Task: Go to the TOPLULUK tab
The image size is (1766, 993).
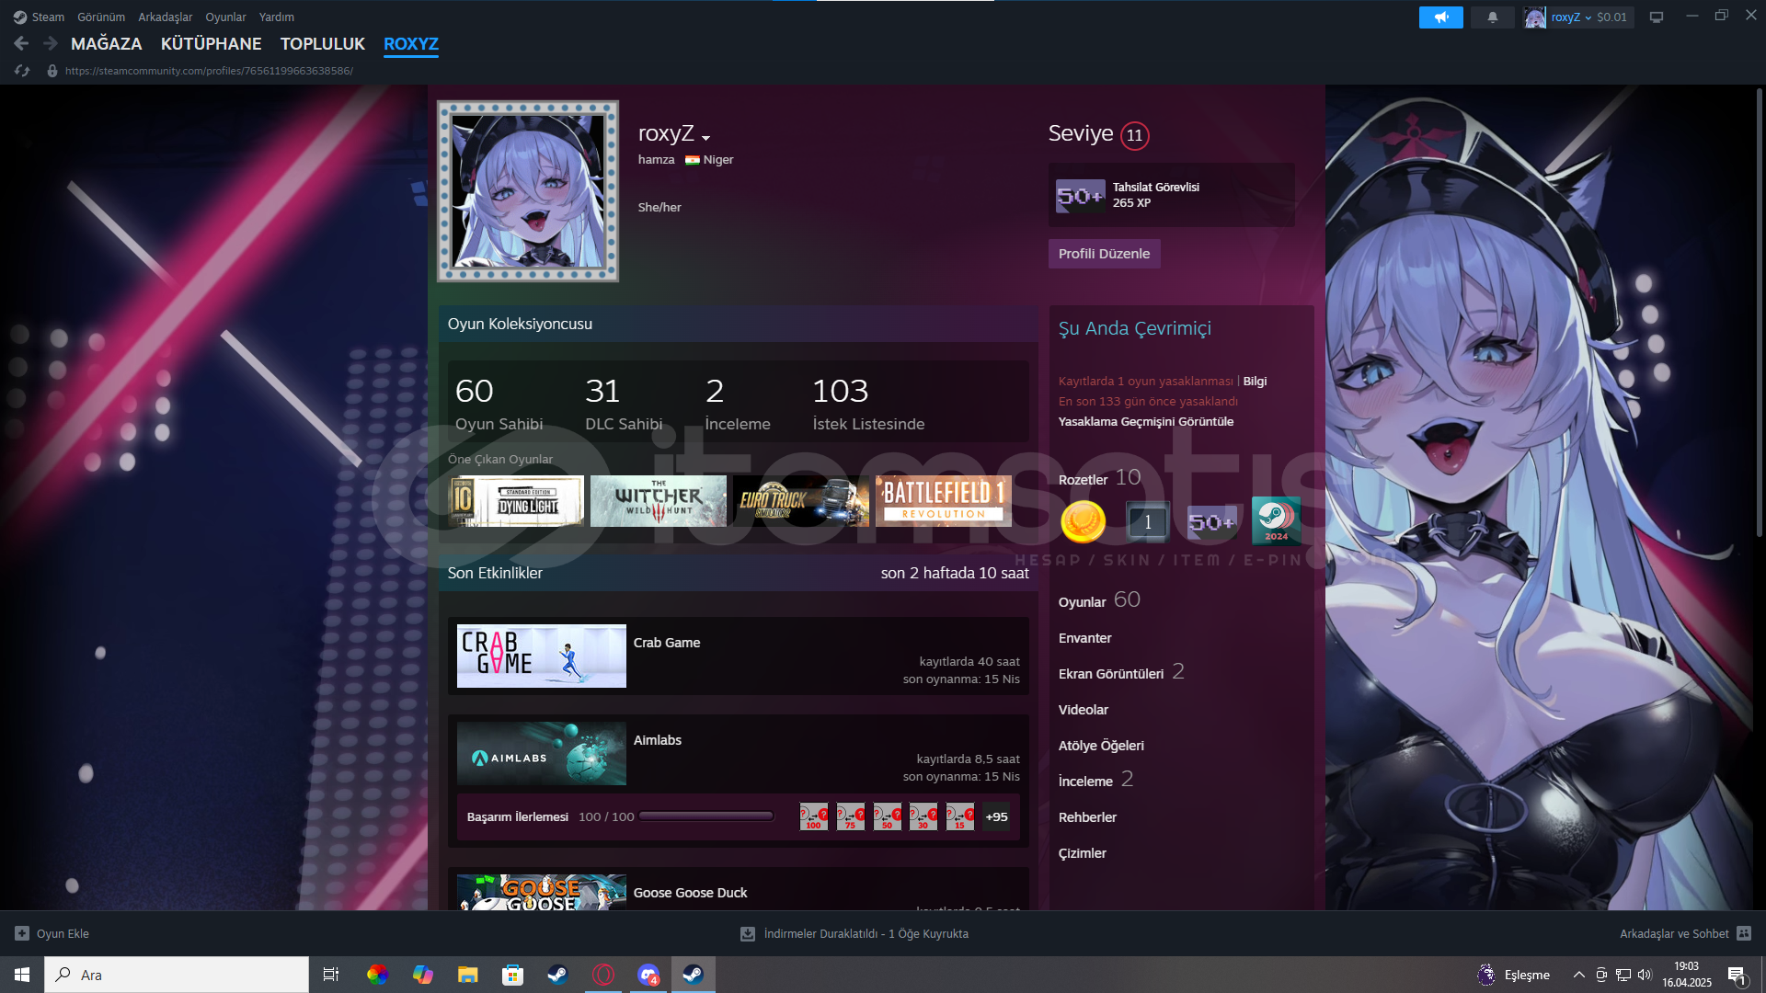Action: [x=323, y=44]
